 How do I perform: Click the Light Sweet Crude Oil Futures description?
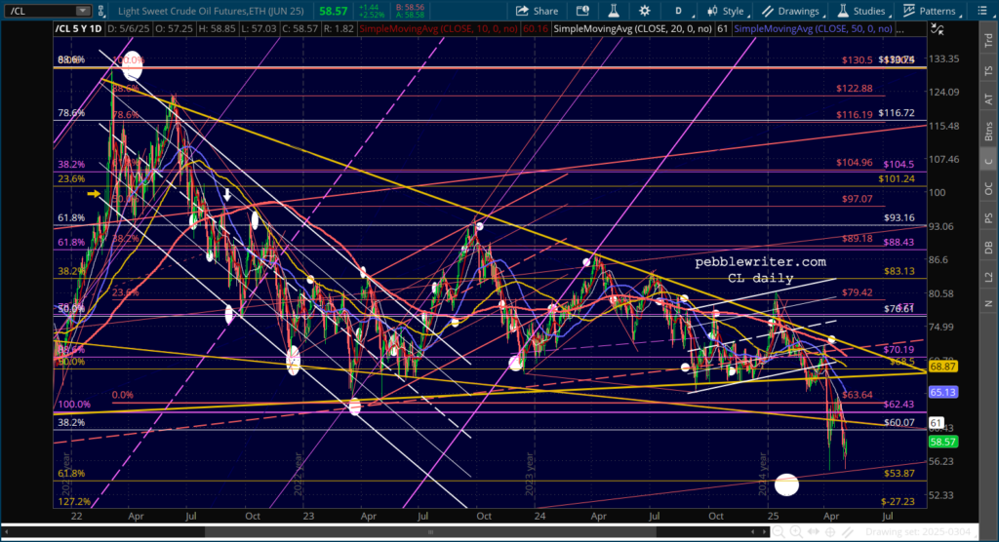(x=211, y=11)
